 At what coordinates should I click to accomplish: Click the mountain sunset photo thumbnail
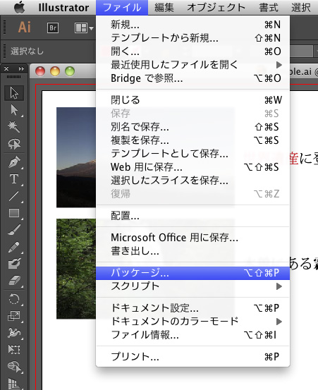point(76,157)
